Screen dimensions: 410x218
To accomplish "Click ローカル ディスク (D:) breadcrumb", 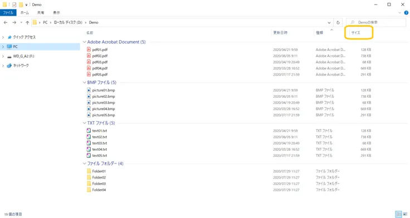I will coord(68,22).
